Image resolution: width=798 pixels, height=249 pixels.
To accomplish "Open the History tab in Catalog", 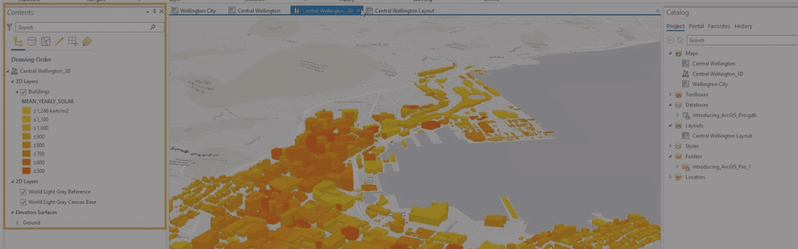I will point(743,26).
